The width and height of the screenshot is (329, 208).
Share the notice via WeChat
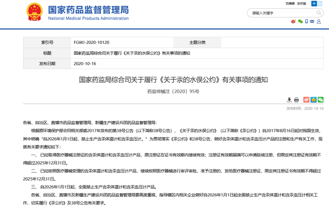click(320, 100)
